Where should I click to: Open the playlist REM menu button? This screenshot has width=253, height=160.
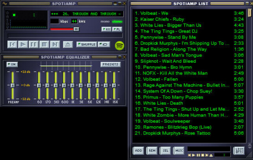[x=152, y=151]
